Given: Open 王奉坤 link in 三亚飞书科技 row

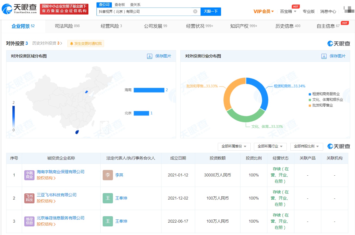Looking at the screenshot, I should pos(121,198).
